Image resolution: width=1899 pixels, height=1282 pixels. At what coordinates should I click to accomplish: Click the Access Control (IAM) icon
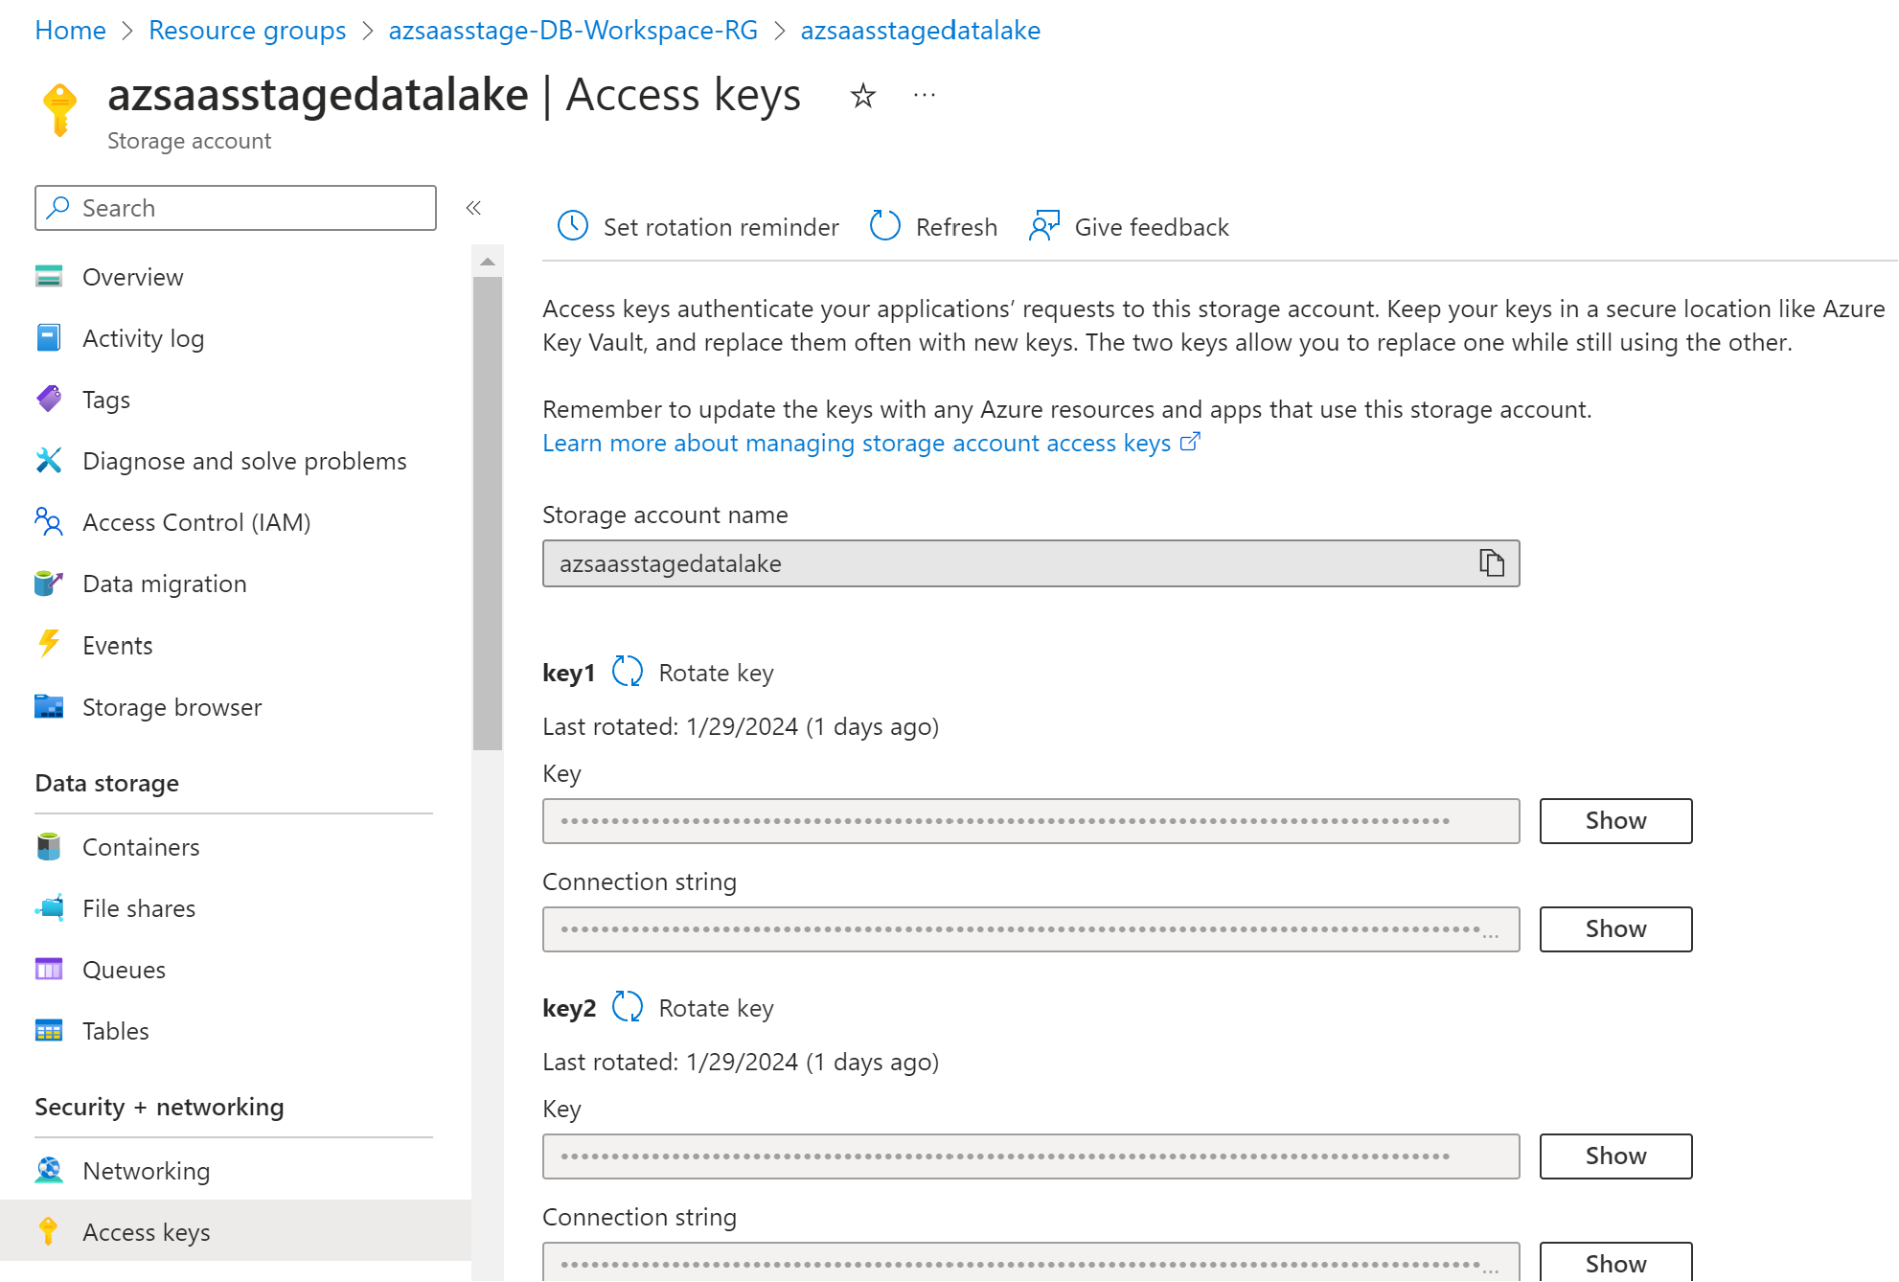[49, 522]
